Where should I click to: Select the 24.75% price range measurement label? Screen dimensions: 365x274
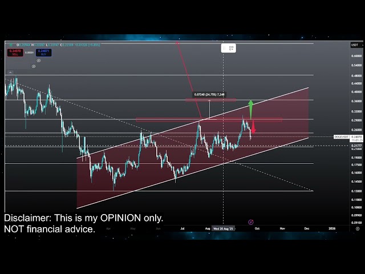tap(209, 95)
